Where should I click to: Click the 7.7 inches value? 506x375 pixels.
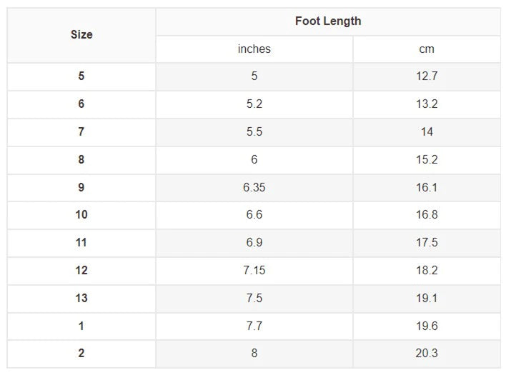point(254,326)
